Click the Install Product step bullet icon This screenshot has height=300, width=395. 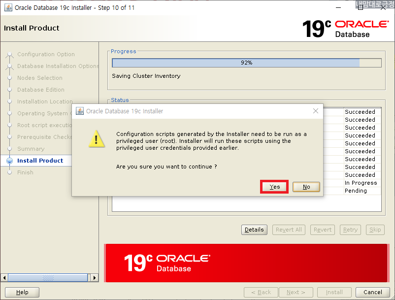click(9, 161)
